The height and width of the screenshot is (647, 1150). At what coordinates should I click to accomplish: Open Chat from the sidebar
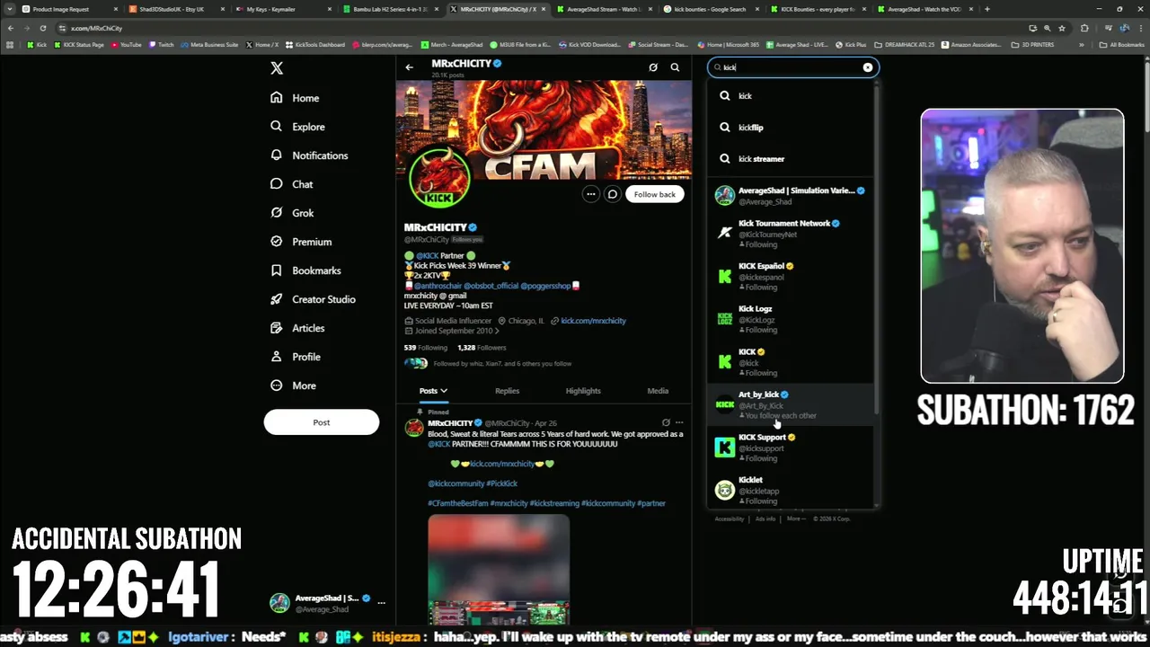291,184
